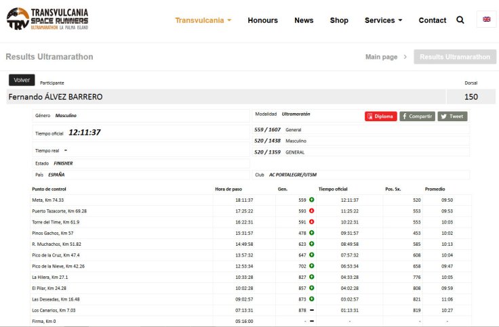499x327 pixels.
Task: Download the red Diploma button
Action: pyautogui.click(x=380, y=116)
